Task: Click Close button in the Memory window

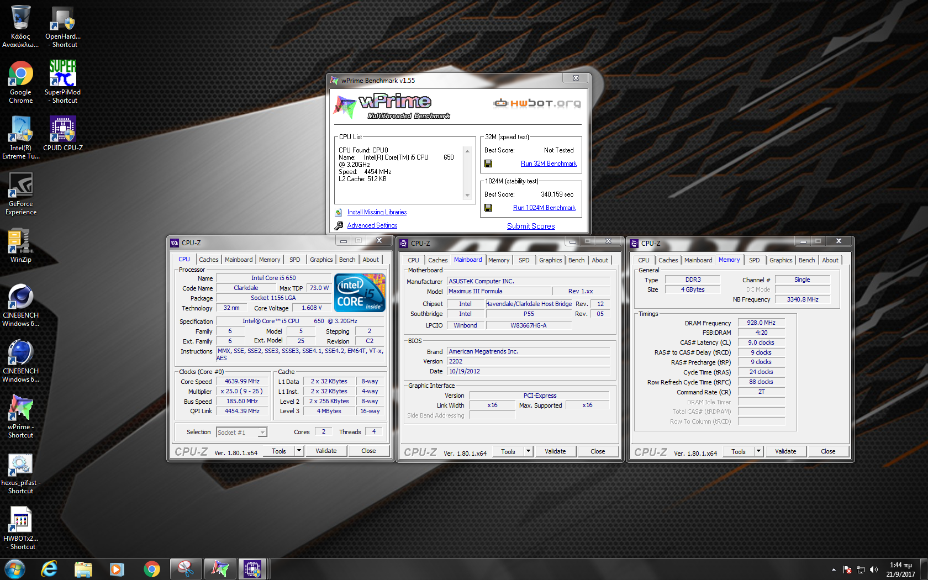Action: 828,451
